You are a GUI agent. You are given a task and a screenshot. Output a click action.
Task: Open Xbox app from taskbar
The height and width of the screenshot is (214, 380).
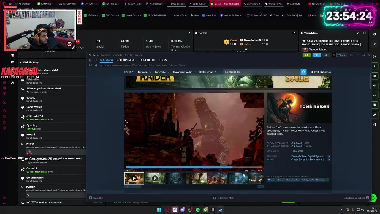click(205, 210)
